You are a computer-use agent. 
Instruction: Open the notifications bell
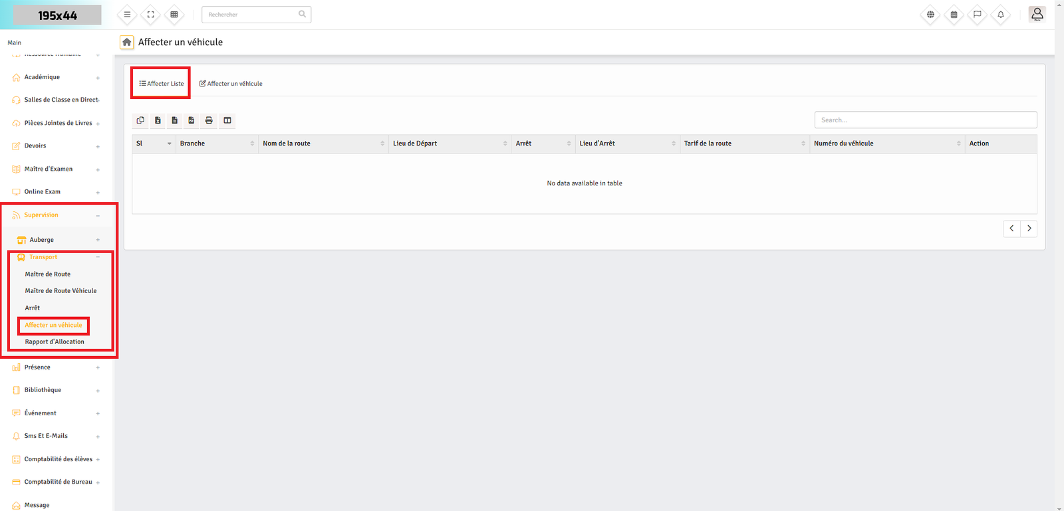1000,15
